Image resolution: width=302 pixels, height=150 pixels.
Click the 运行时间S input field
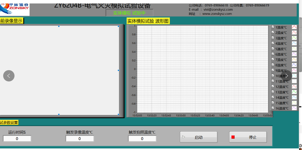(x=17, y=139)
